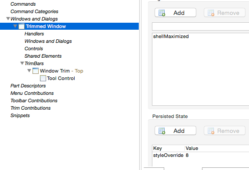Screen dimensions: 249x170
Task: Collapse the Trimmed Window node
Action: [15, 26]
